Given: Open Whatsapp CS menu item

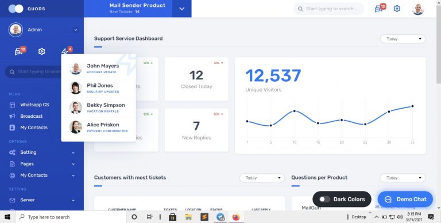Looking at the screenshot, I should tap(34, 105).
